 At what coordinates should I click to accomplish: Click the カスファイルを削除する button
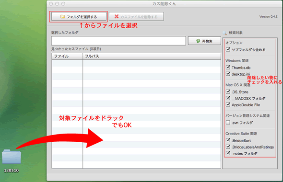[x=136, y=17]
